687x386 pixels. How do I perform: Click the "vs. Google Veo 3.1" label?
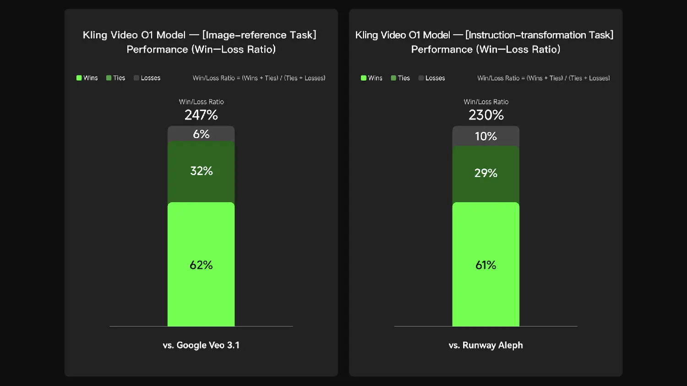[x=201, y=345]
